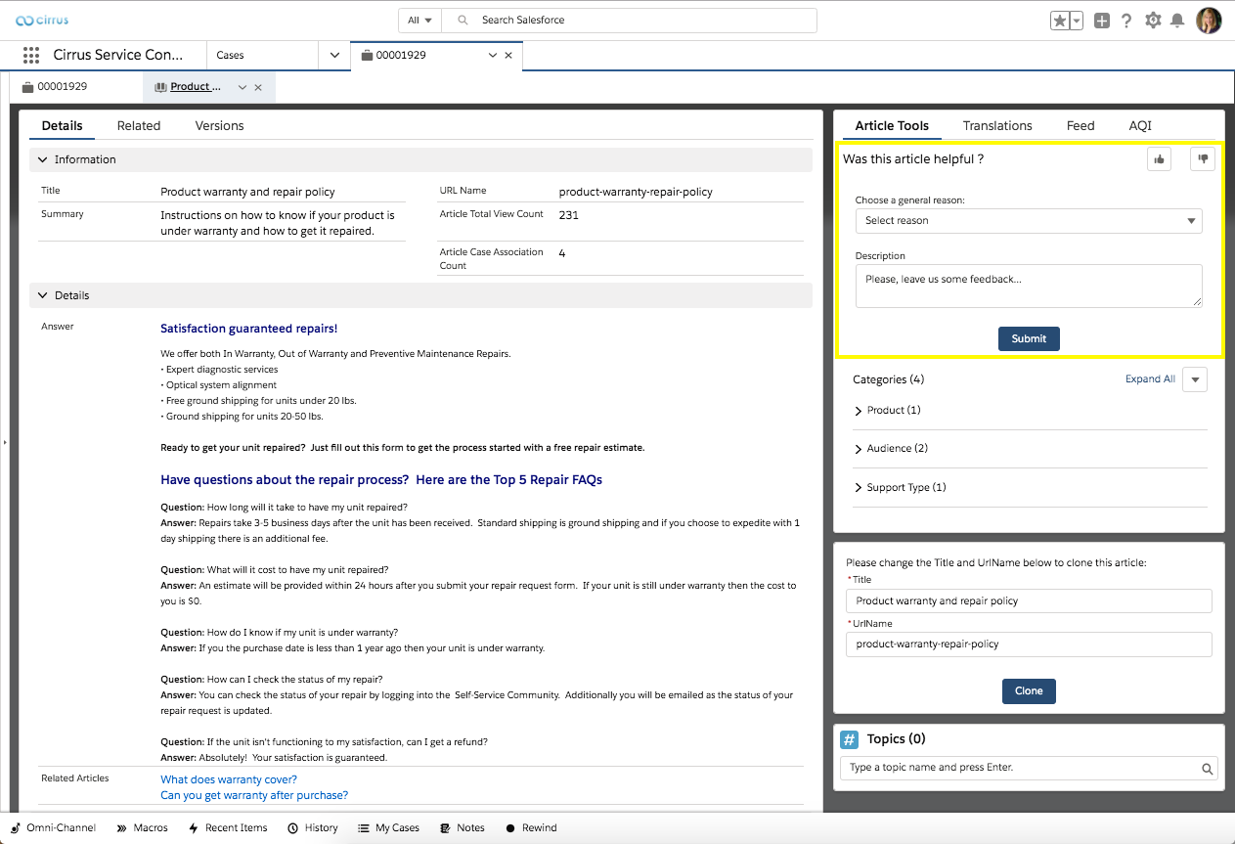Click thumbs down on article helpfulness
The image size is (1235, 844).
click(x=1202, y=158)
